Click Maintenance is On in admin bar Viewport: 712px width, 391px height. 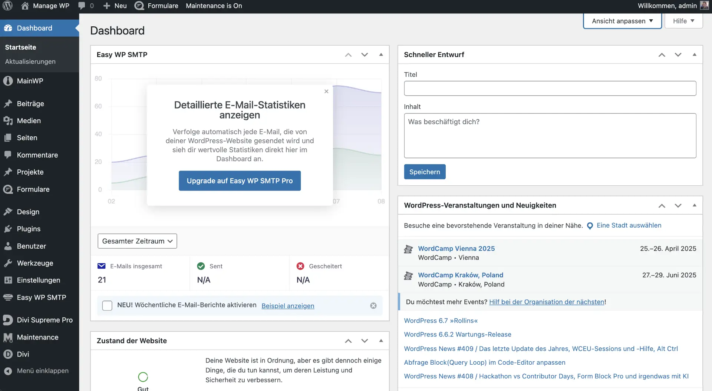click(214, 6)
